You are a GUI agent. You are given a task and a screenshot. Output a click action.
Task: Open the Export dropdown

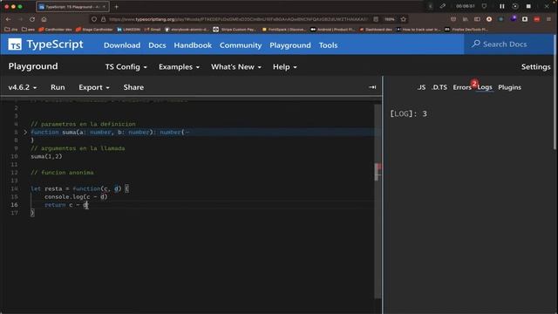pyautogui.click(x=94, y=87)
